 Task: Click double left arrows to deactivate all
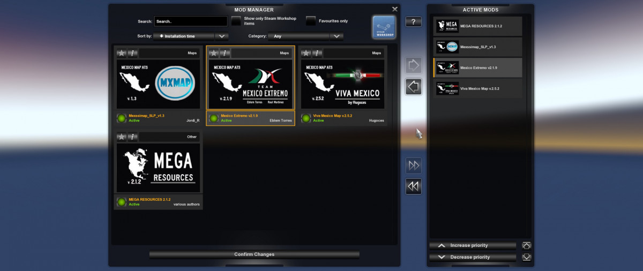pos(413,186)
